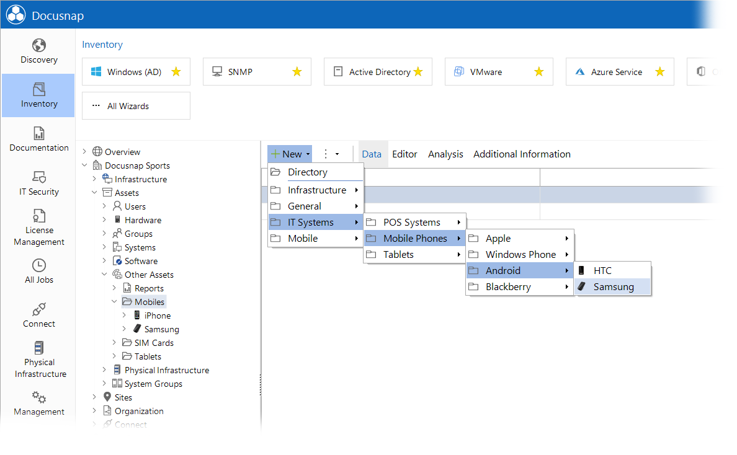Expand the Infrastructure tree node
Viewport: 737px width, 455px height.
tap(94, 179)
